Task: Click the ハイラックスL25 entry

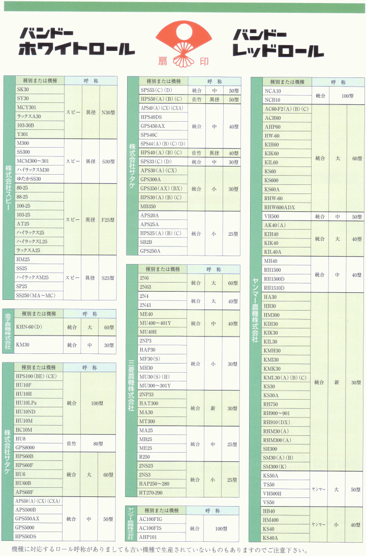Action: pyautogui.click(x=39, y=241)
